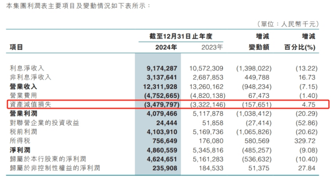This screenshot has height=179, width=331.
Task: Click the 增減變動額 column header
Action: point(259,42)
